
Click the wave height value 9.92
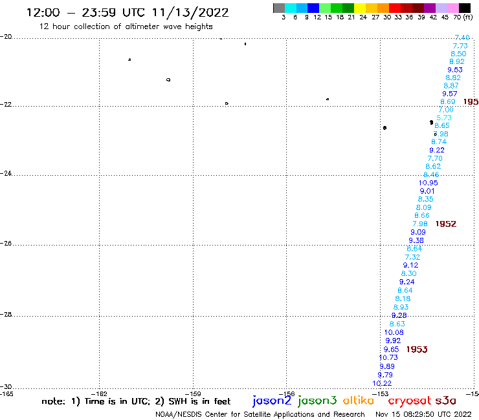point(393,341)
